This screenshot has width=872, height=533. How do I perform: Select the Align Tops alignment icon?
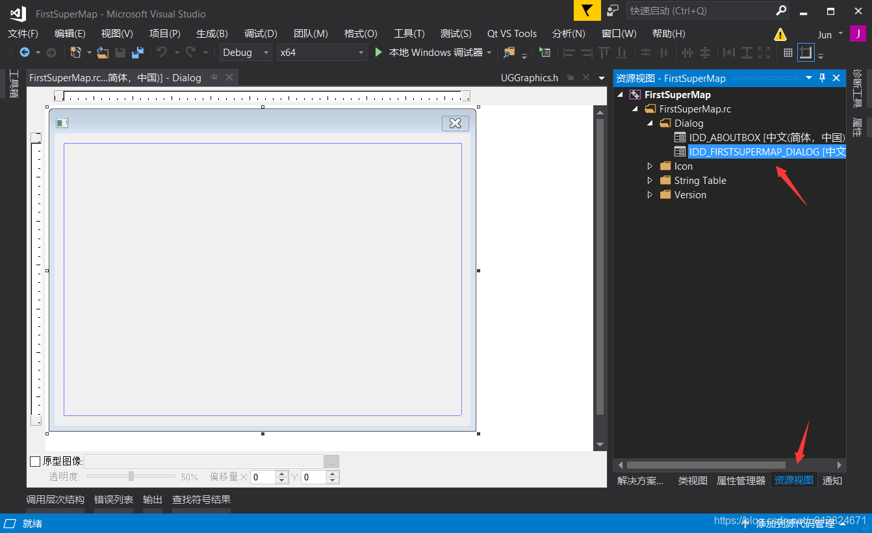pos(605,53)
